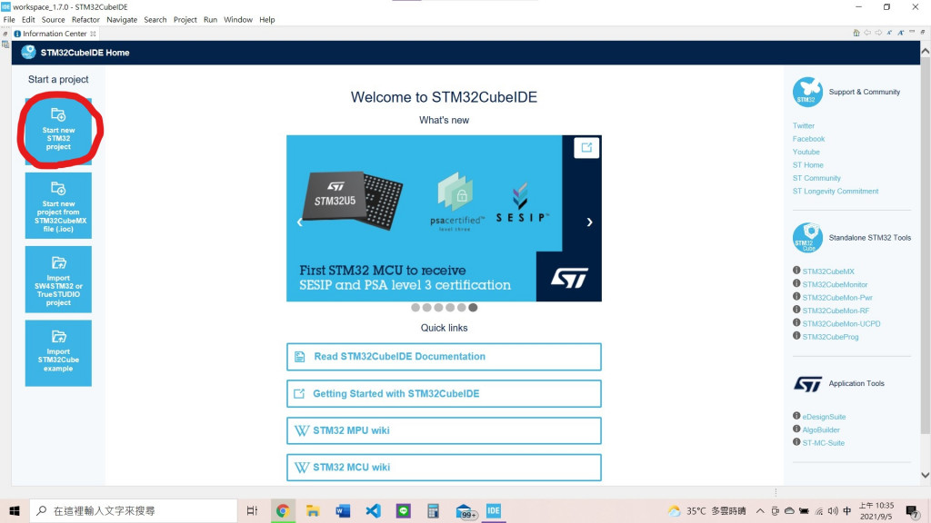Open the calculator app in taskbar

click(434, 510)
